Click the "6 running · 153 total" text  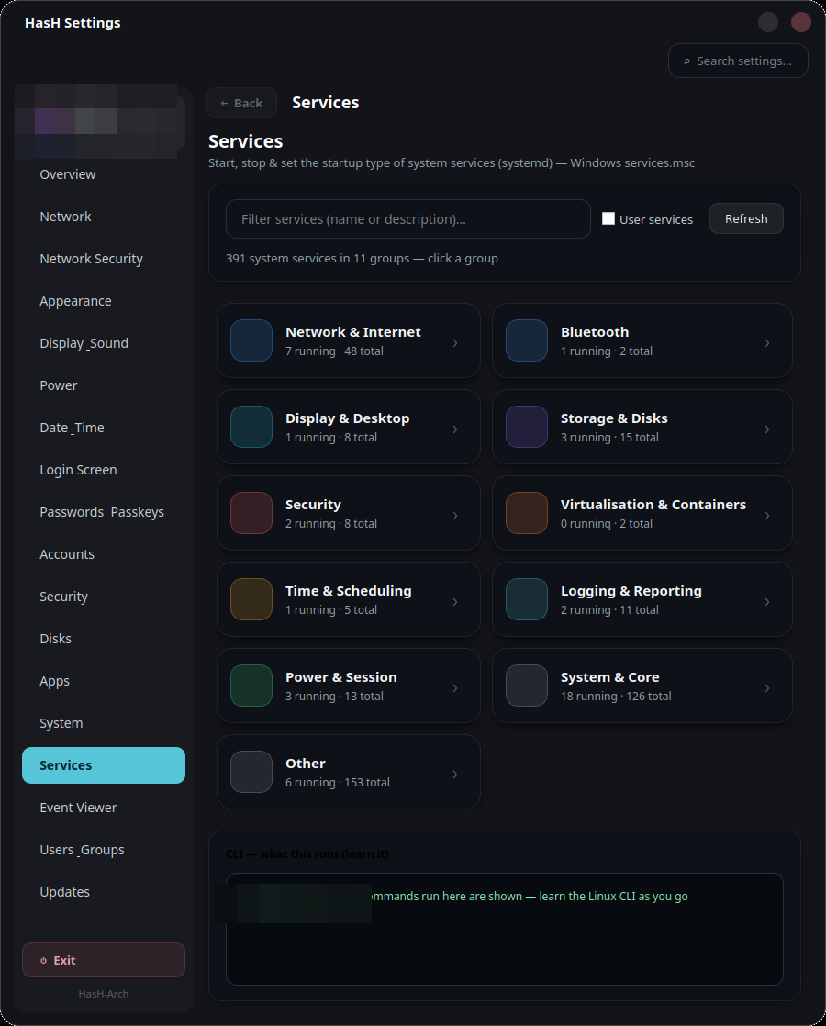[x=338, y=783]
